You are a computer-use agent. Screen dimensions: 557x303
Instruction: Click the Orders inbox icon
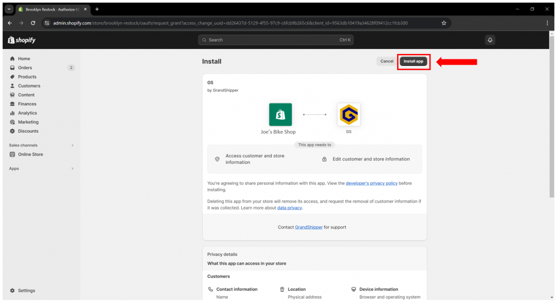12,67
